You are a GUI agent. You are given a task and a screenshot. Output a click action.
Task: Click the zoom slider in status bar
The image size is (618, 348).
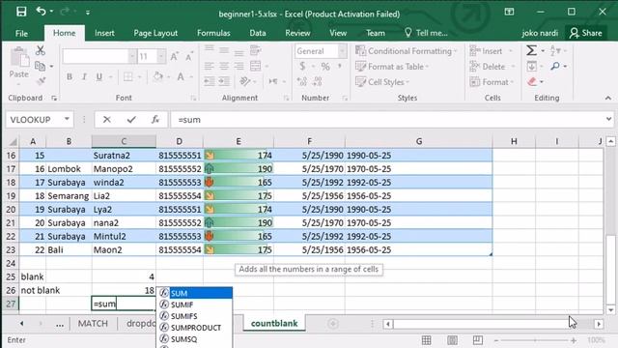point(535,340)
